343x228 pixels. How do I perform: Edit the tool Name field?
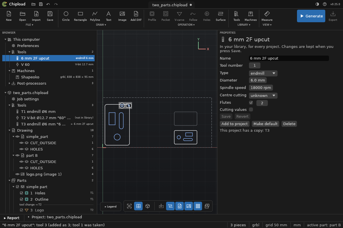289,58
